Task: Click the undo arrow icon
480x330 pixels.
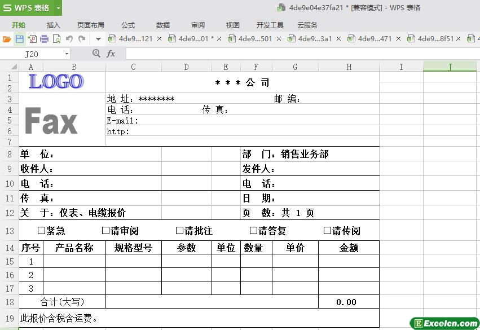Action: point(69,39)
